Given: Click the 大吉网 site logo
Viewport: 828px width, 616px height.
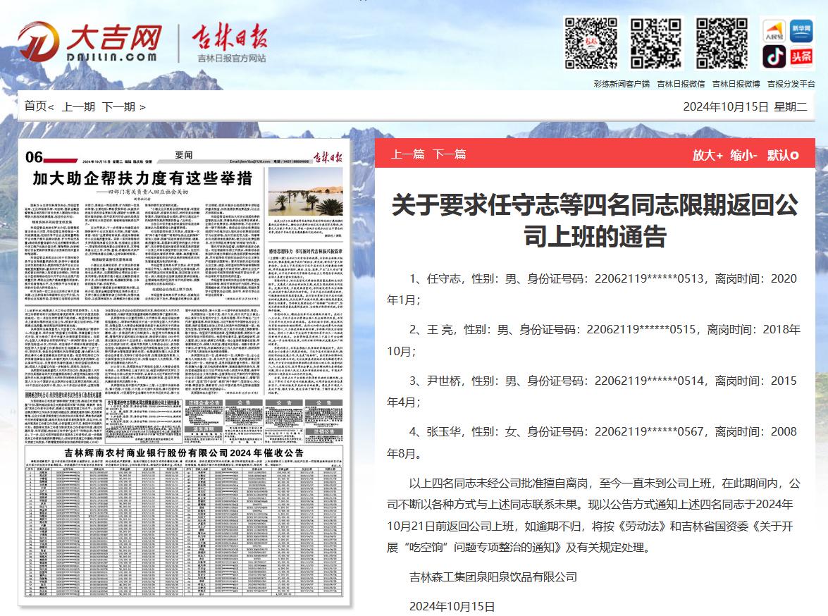Looking at the screenshot, I should [x=89, y=42].
